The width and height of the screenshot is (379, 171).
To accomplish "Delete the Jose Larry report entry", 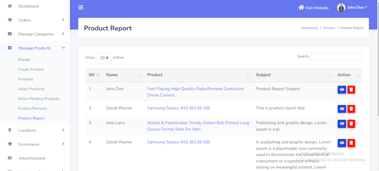I will point(351,124).
